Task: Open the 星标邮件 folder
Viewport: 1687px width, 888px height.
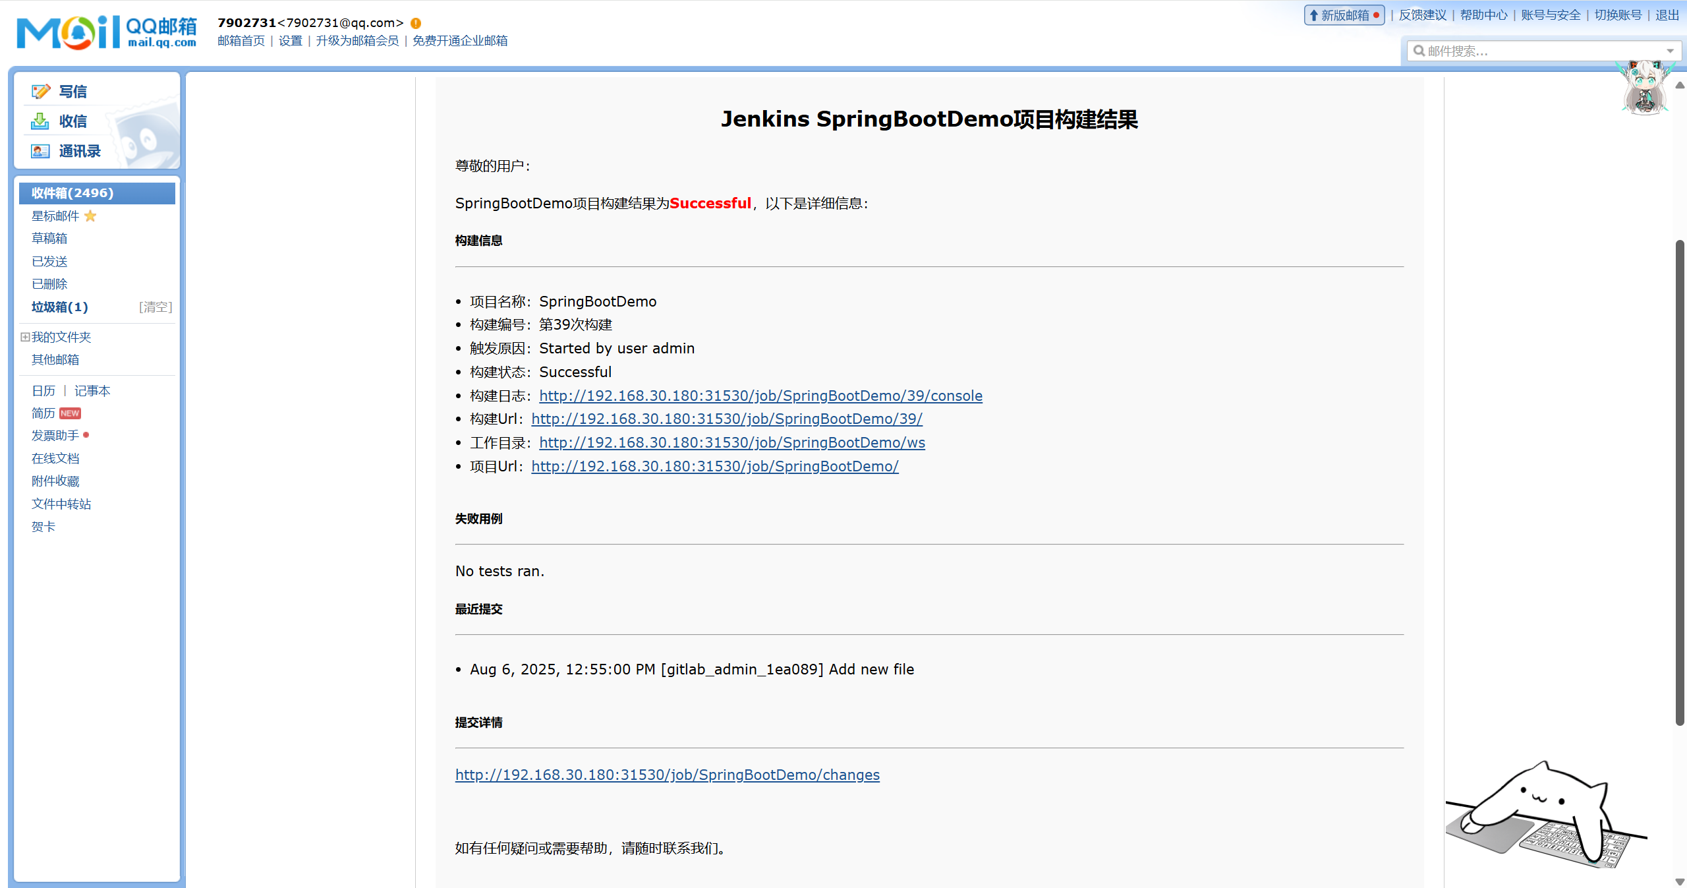Action: (x=55, y=216)
